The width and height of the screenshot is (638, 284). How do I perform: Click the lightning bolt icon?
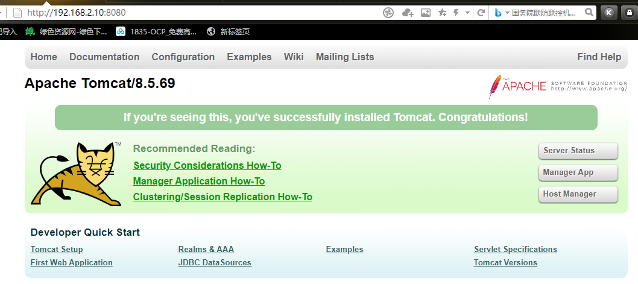(456, 13)
